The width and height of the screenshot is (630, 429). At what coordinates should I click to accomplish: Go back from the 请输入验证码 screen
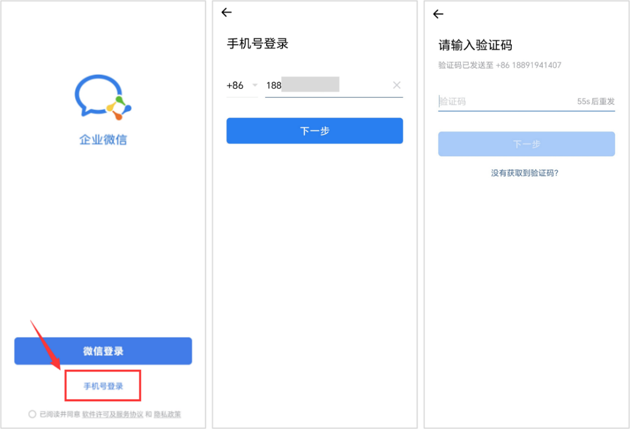(x=439, y=14)
